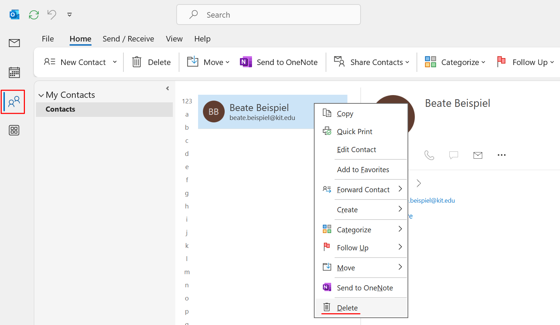This screenshot has height=325, width=560.
Task: Choose Quick Print from context menu
Action: tap(361, 132)
